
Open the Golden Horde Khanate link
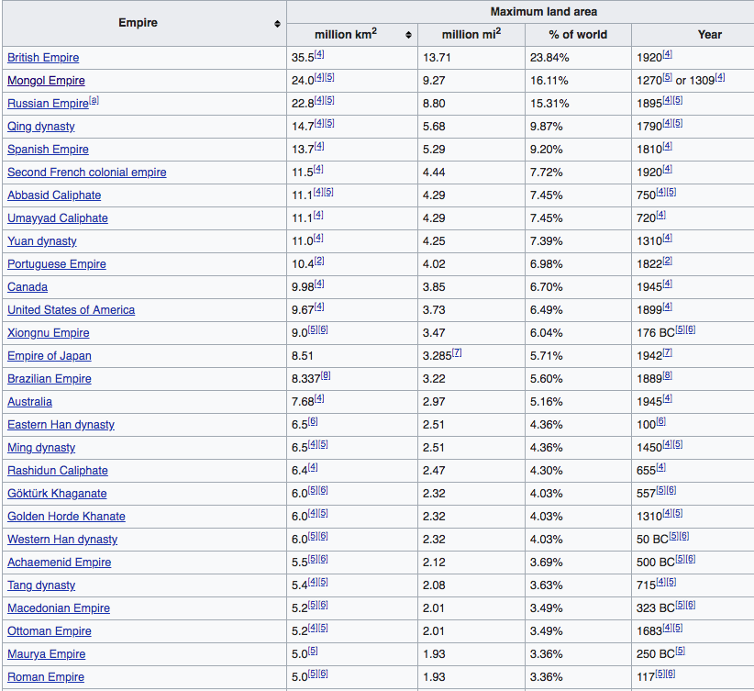[x=66, y=517]
